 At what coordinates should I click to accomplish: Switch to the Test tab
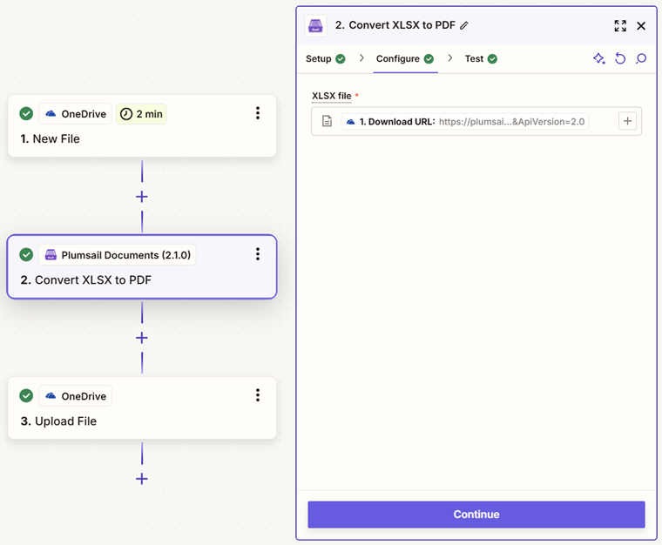pos(481,58)
